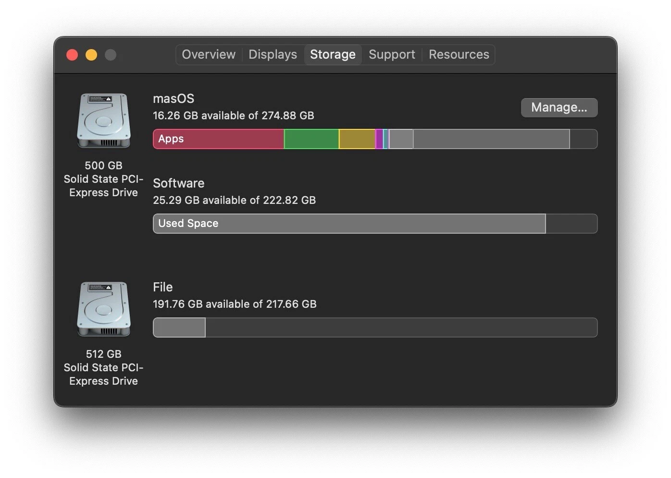671x478 pixels.
Task: Click the '512 GB' drive label
Action: click(104, 354)
